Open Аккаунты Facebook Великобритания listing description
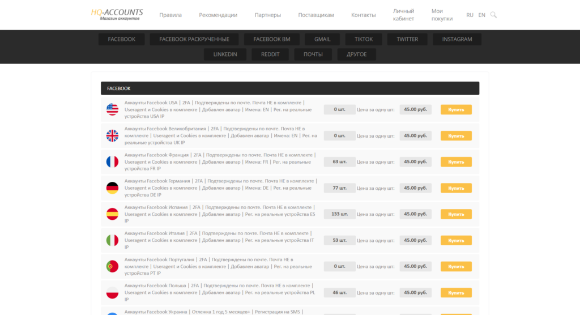The width and height of the screenshot is (580, 315). tap(221, 136)
